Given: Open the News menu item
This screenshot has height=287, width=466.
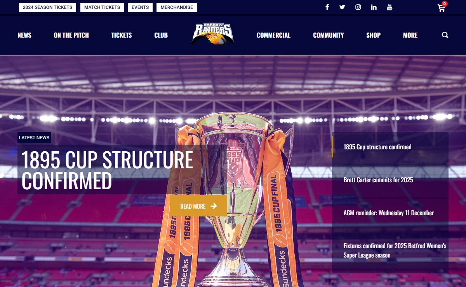Looking at the screenshot, I should pos(24,35).
